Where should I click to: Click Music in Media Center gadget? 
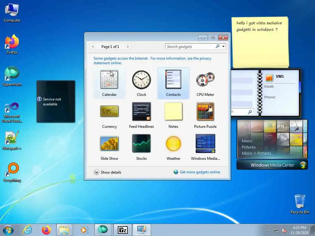pyautogui.click(x=247, y=141)
